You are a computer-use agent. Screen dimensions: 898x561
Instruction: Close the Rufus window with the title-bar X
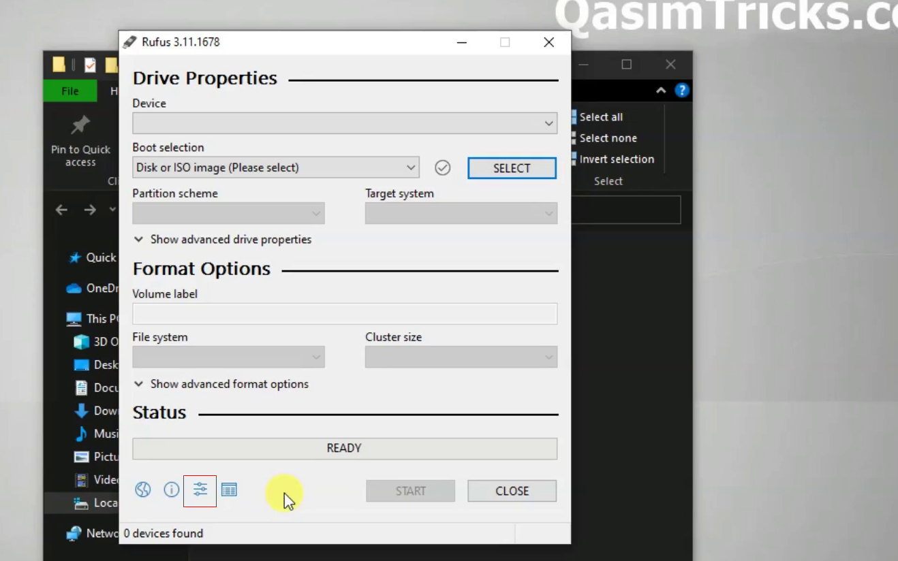click(x=548, y=42)
